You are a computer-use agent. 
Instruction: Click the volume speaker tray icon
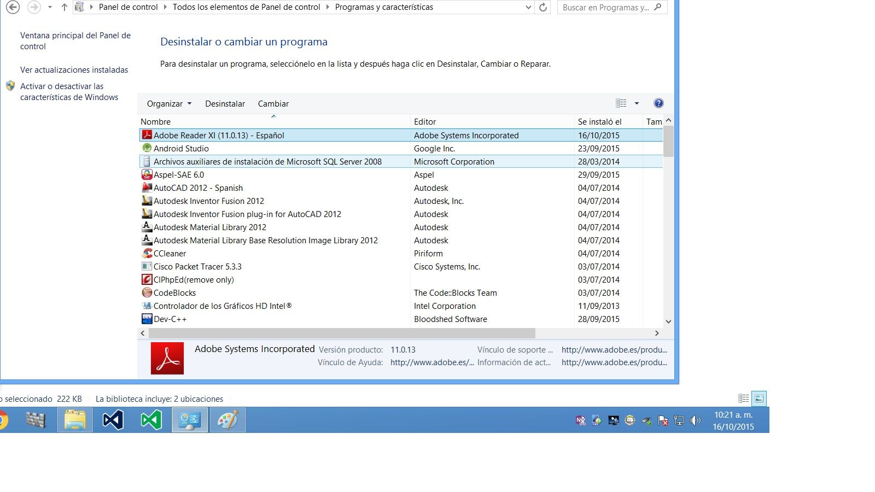(x=695, y=420)
